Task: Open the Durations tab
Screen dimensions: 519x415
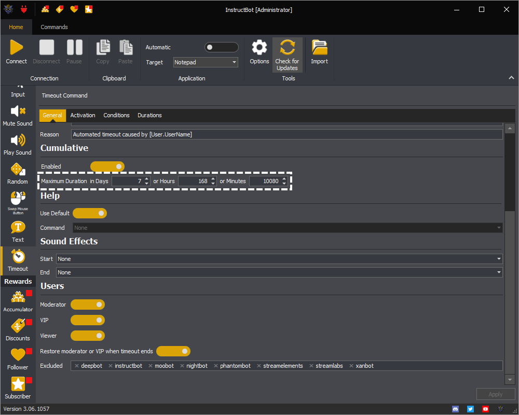Action: (149, 115)
